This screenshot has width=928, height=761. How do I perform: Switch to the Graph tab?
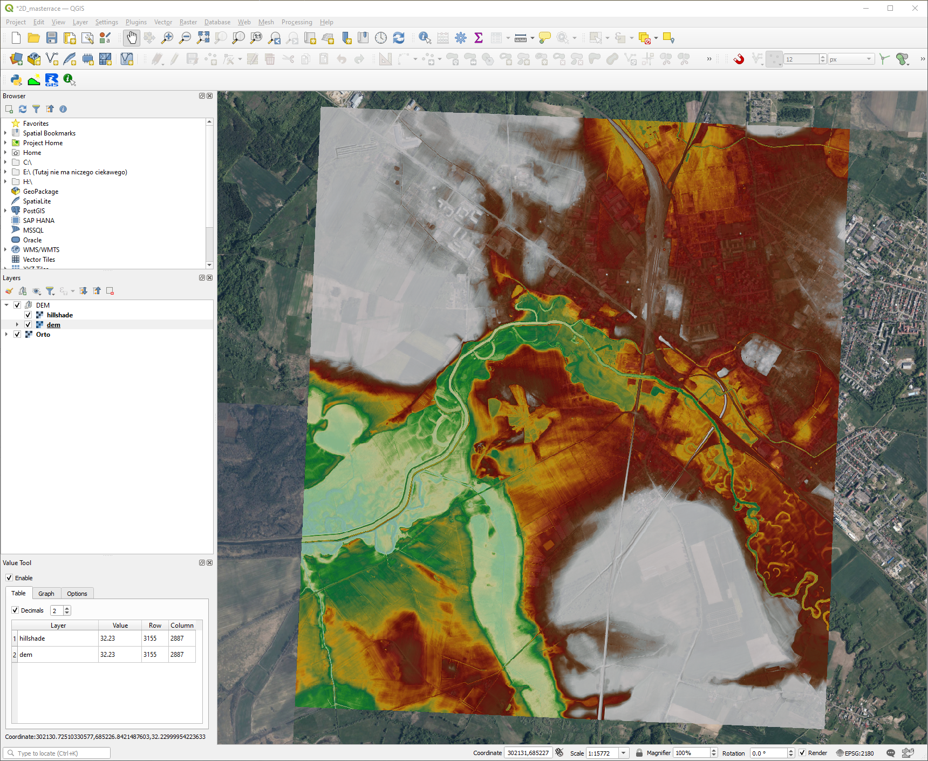(x=46, y=594)
